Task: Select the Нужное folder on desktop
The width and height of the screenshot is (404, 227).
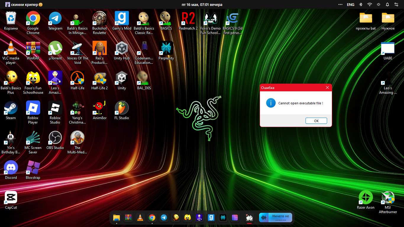Action: [x=388, y=21]
